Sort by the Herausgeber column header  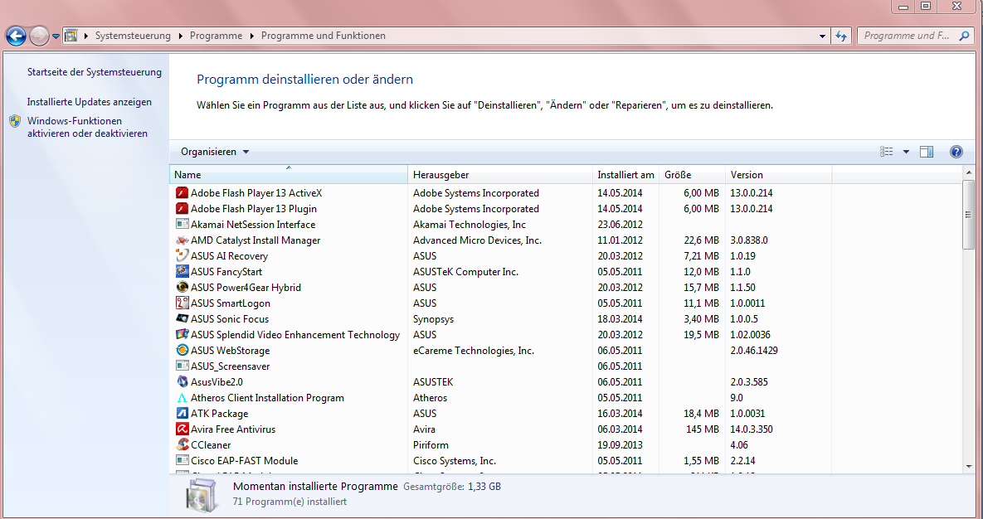499,175
